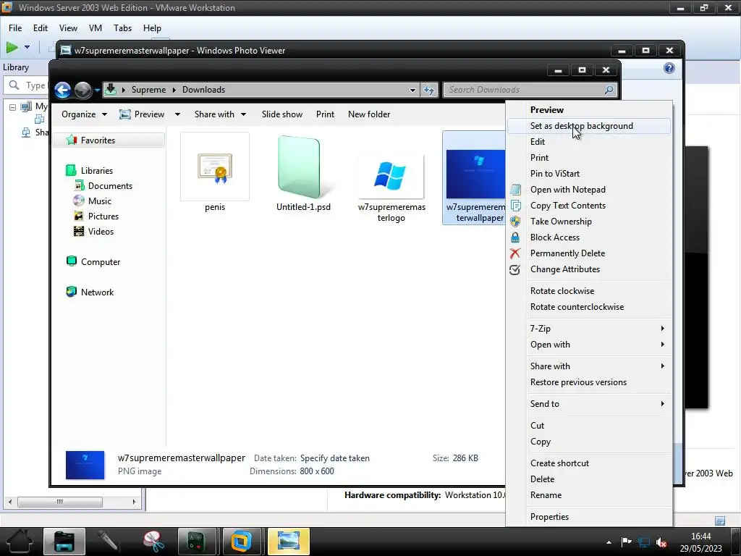Select Rotate counterclockwise
The image size is (741, 556).
[589, 307]
